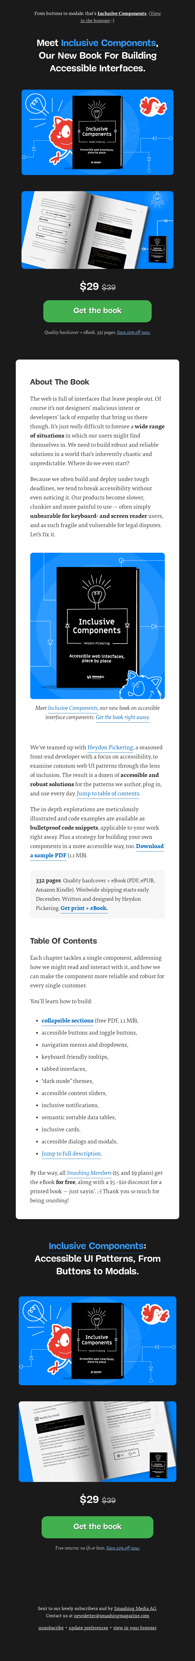
Task: Click 'Jump to full description' link
Action: point(71,1153)
